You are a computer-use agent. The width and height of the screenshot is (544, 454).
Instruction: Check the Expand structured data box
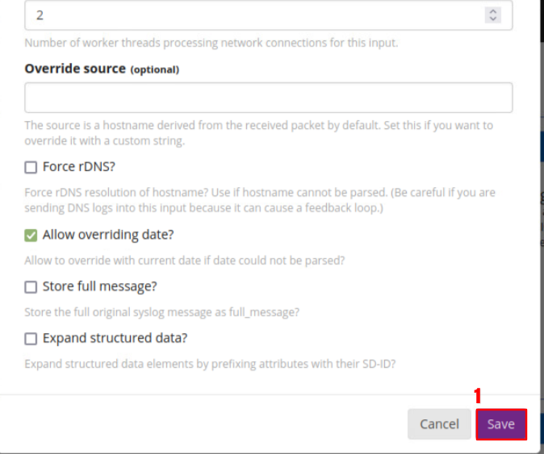[31, 339]
